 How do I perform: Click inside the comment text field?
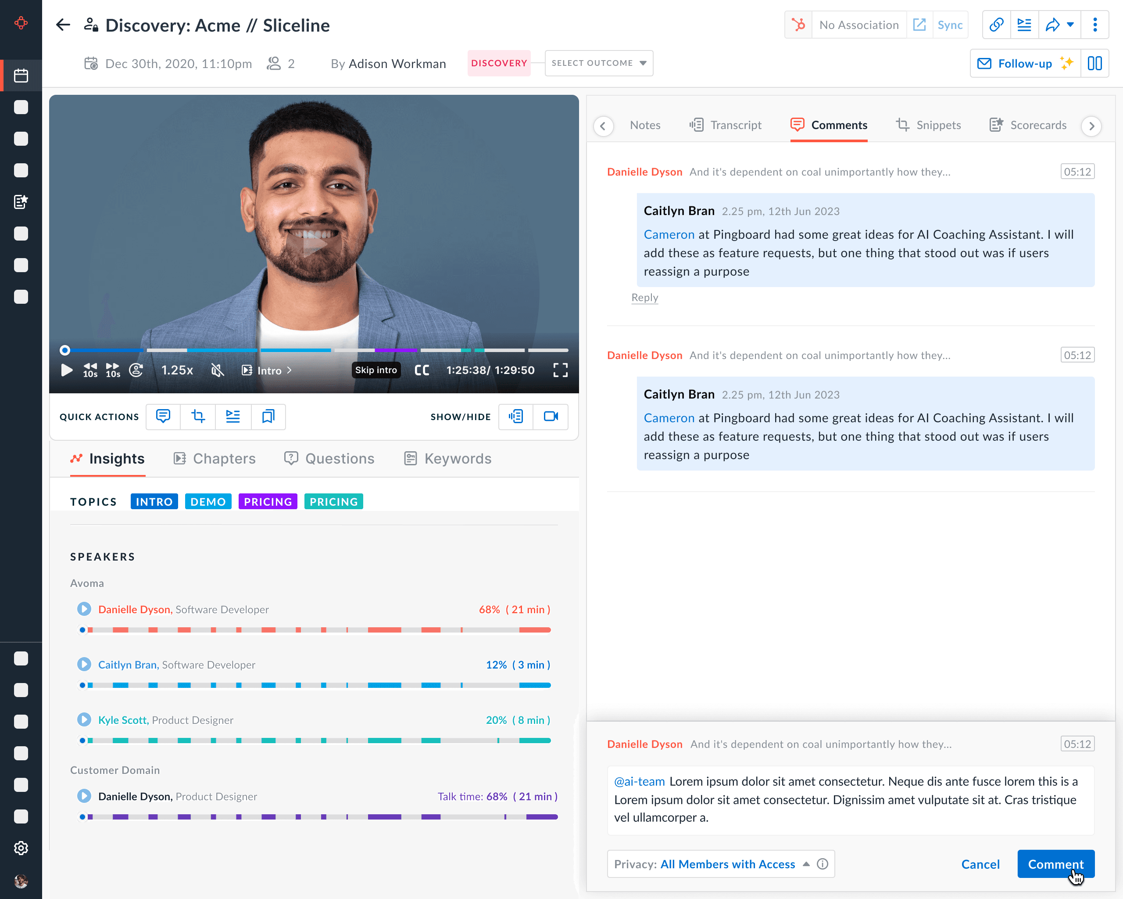(850, 799)
